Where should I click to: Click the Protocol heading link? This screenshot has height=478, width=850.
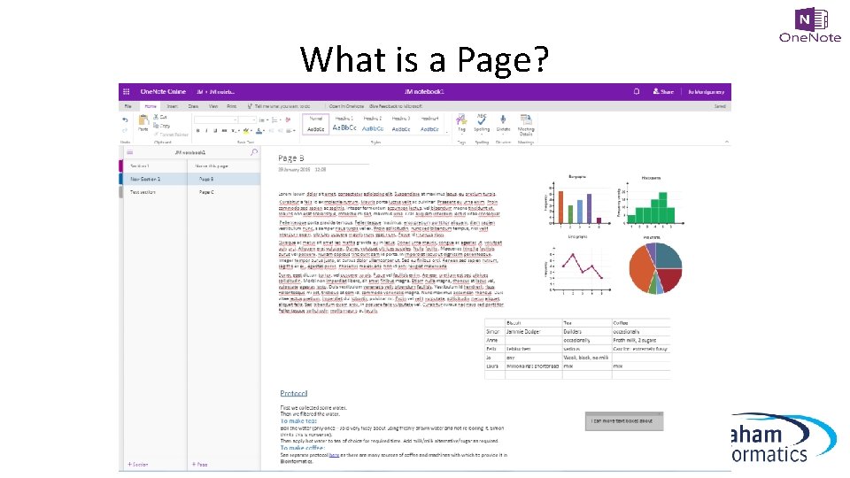click(293, 393)
